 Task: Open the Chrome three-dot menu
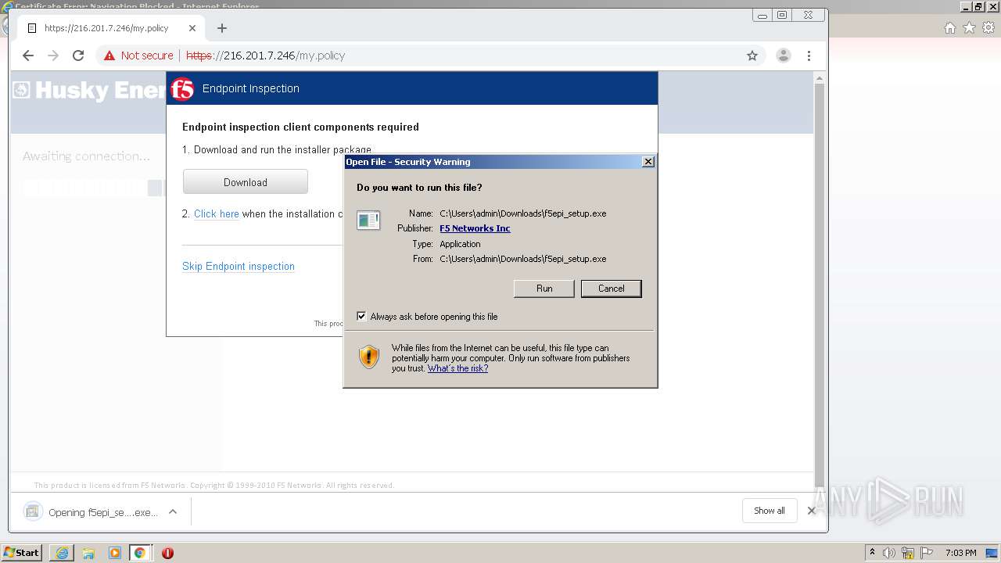(809, 56)
